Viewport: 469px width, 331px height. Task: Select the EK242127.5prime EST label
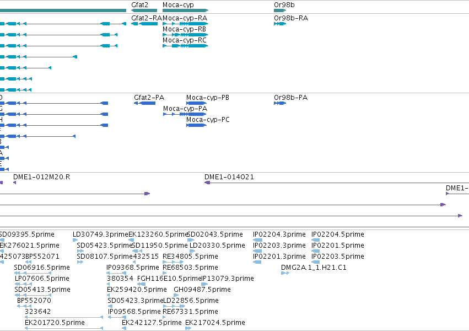pos(152,323)
